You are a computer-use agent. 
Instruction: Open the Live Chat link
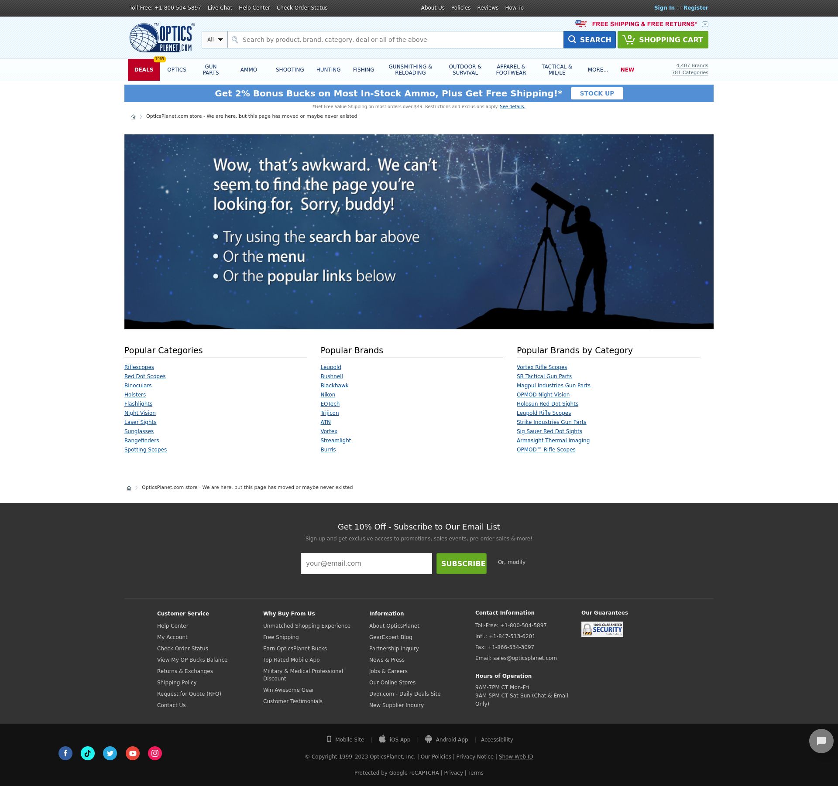pos(220,8)
